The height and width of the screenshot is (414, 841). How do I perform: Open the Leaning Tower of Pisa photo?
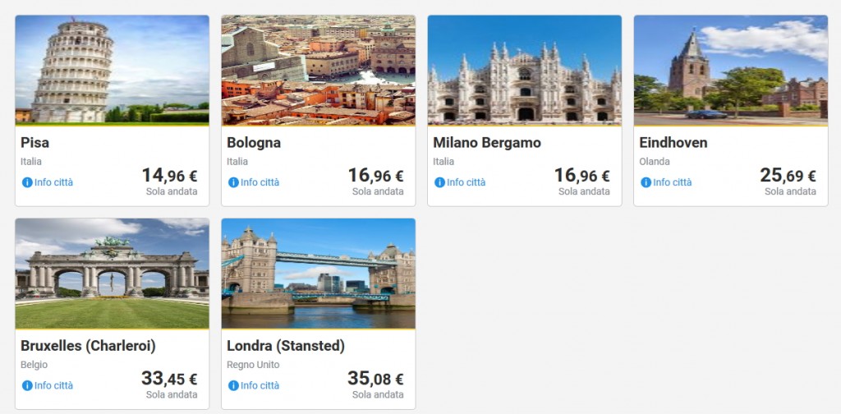(112, 70)
